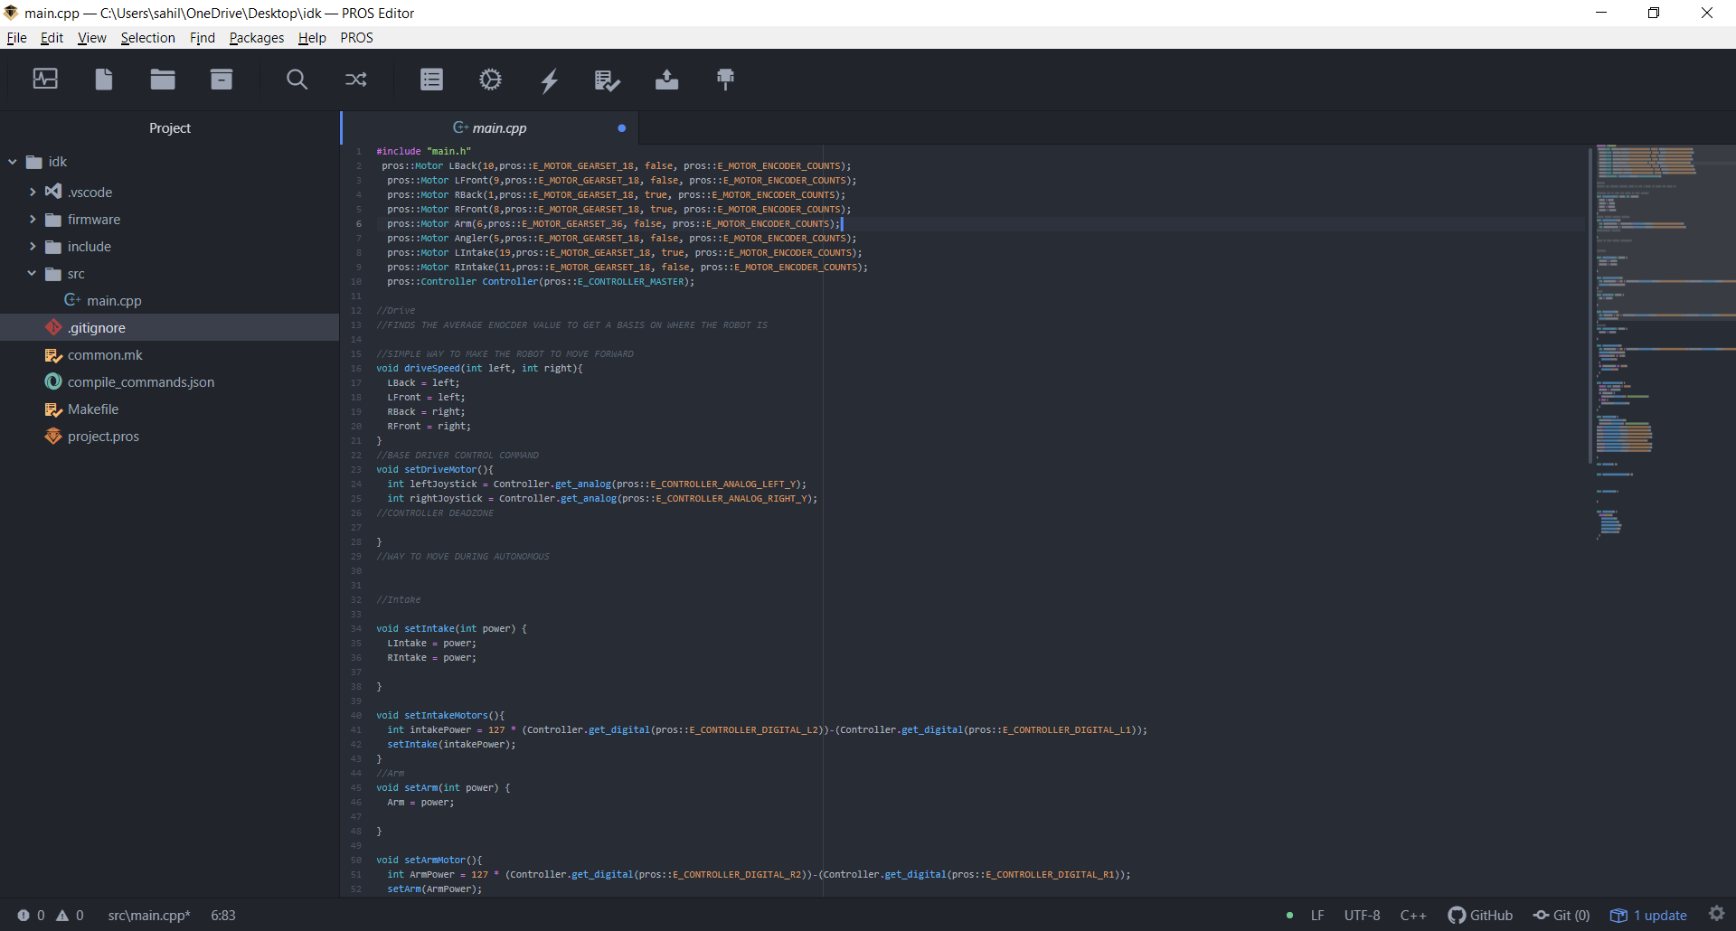Open Makefile in the project tree
The width and height of the screenshot is (1736, 931).
[93, 409]
